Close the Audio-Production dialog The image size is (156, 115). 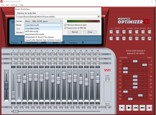coord(90,32)
